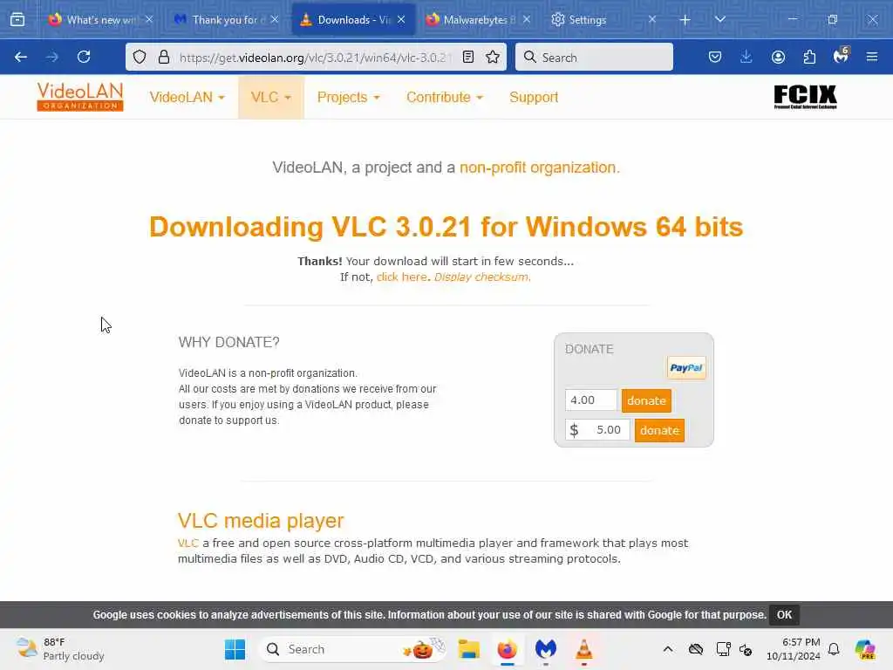893x670 pixels.
Task: Toggle reader view icon in address bar
Action: point(468,57)
